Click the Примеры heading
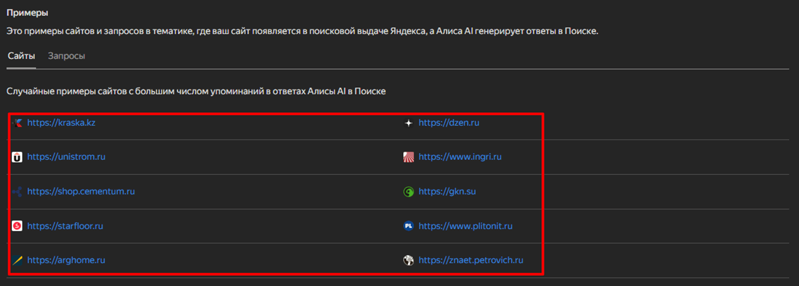This screenshot has height=286, width=799. pyautogui.click(x=27, y=13)
